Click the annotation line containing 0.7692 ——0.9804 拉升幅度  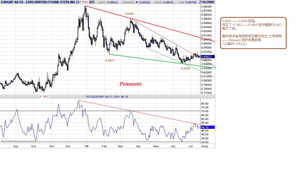[x=252, y=25]
